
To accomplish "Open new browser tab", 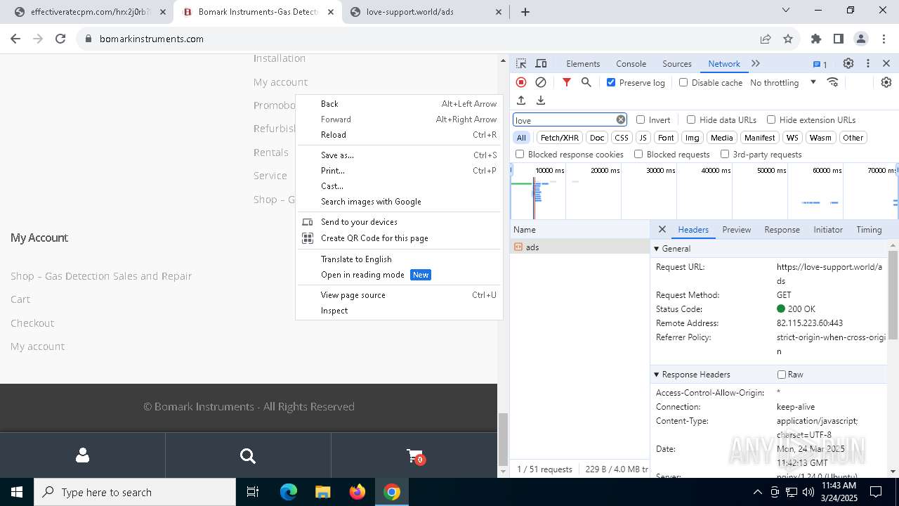I will click(525, 11).
